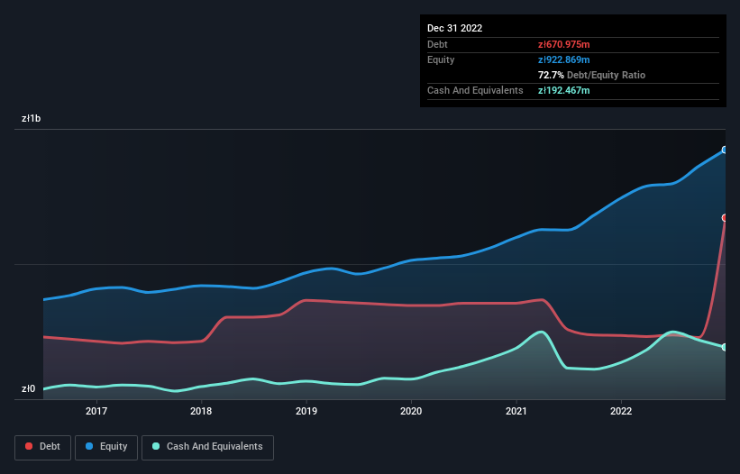Click the zł1b y-axis label
The width and height of the screenshot is (740, 474).
32,118
